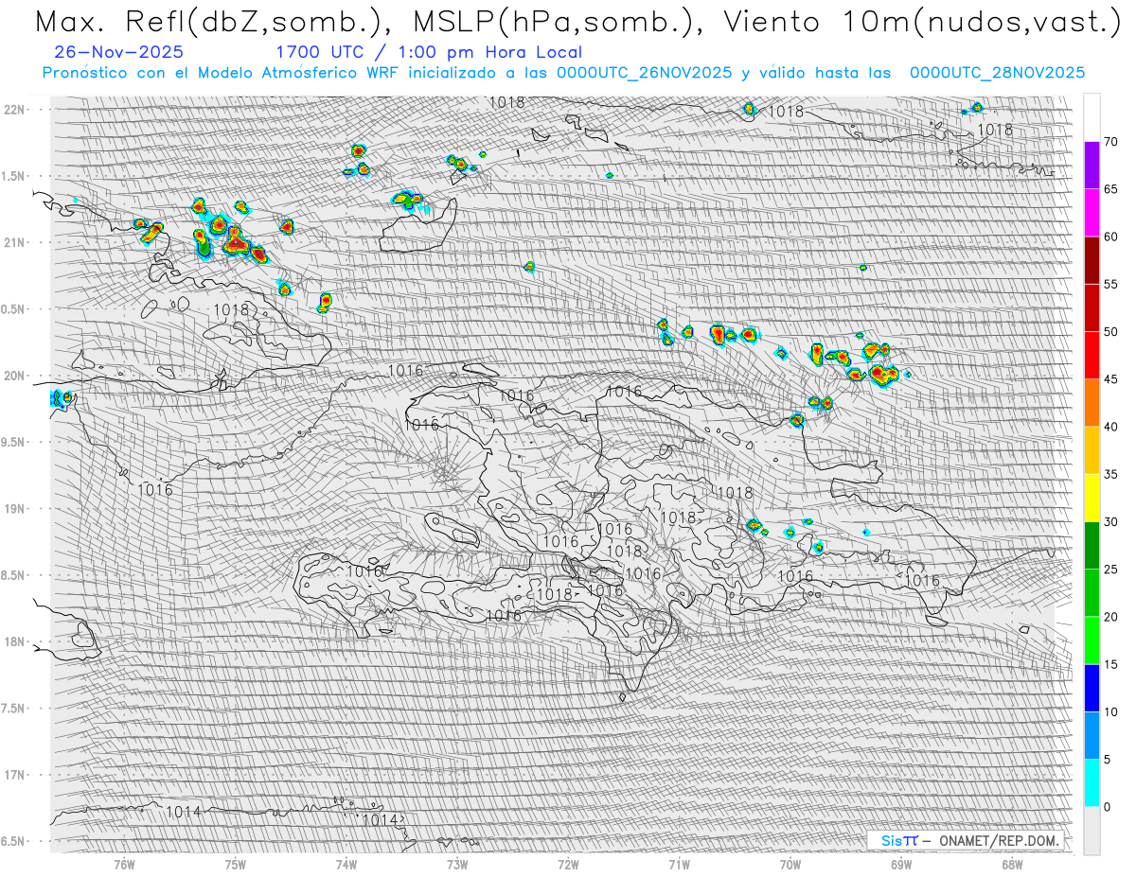Select the '19N' latitude axis label
1136x877 pixels.
15,509
